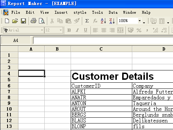173x130 pixels.
Task: Click the ANATR cell
Action: [101, 97]
